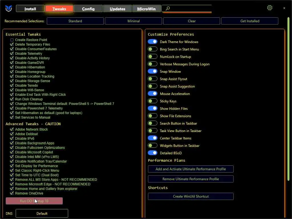The image size is (292, 219).
Task: Click the Get Installed button
Action: 250,21
